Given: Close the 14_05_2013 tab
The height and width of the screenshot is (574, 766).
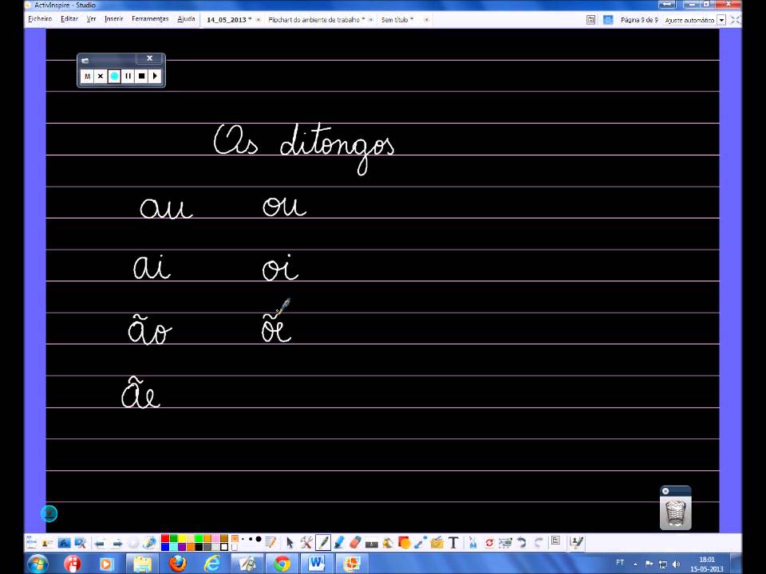Looking at the screenshot, I should coord(259,20).
